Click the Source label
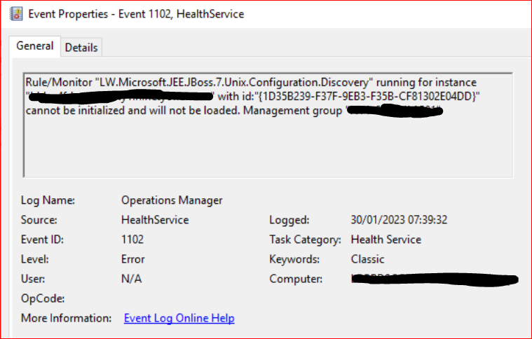 39,220
